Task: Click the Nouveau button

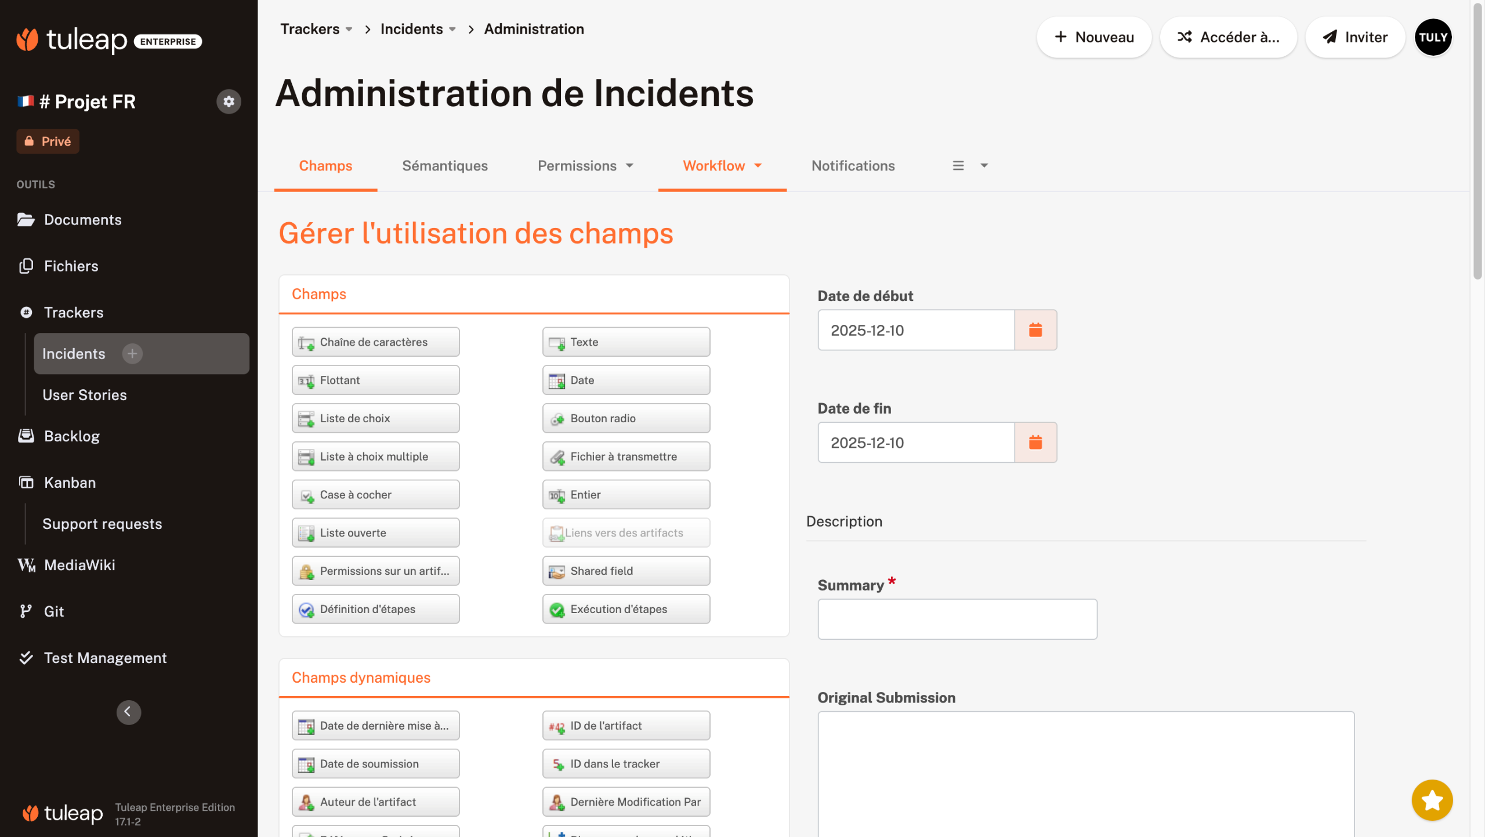Action: pos(1093,37)
